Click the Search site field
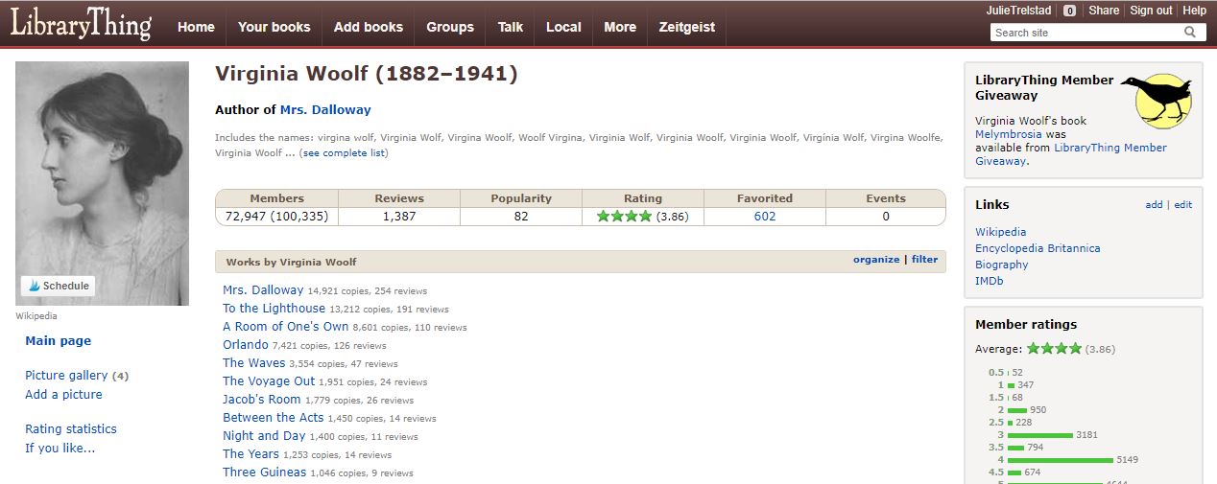Image resolution: width=1217 pixels, height=484 pixels. [x=1086, y=33]
